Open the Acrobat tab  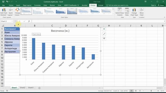(x=85, y=5)
